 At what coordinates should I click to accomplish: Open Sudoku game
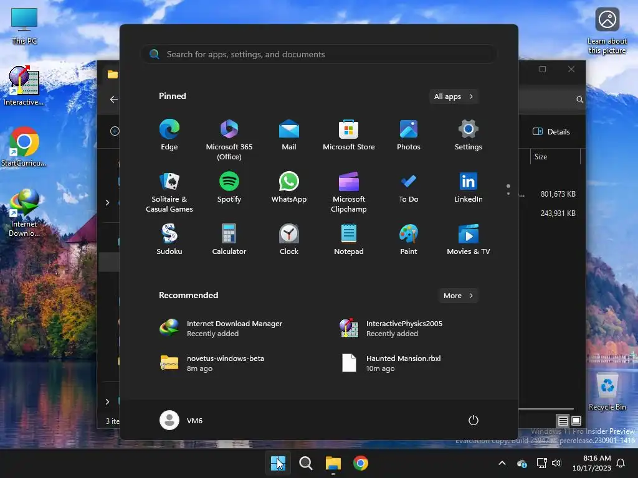[x=169, y=240]
